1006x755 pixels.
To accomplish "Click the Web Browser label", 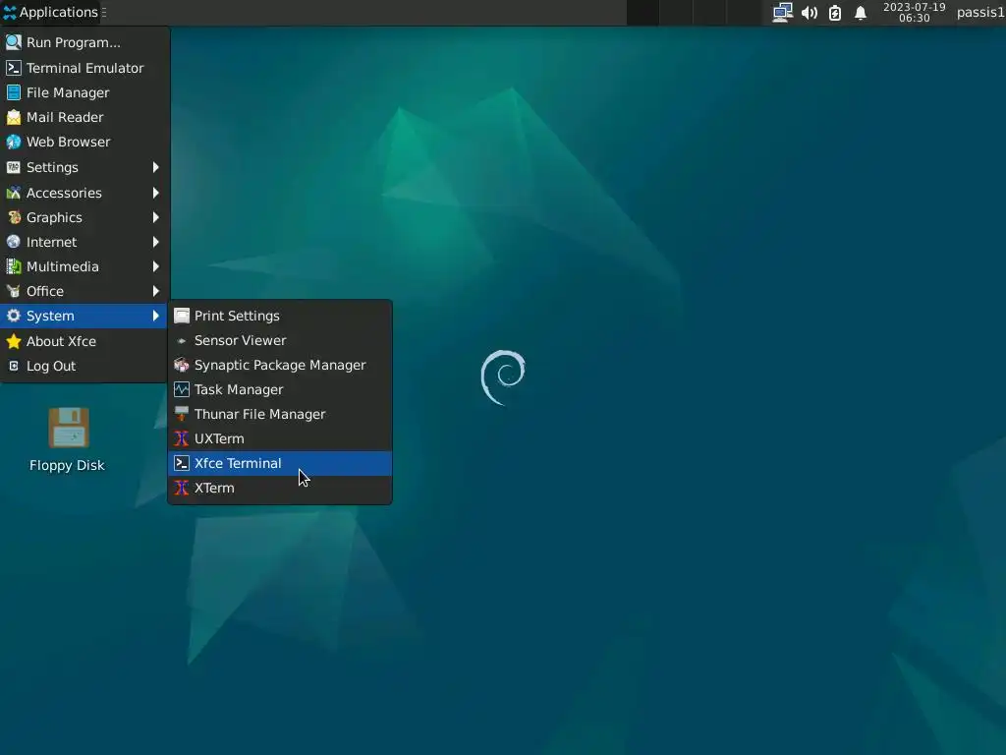I will click(x=68, y=142).
